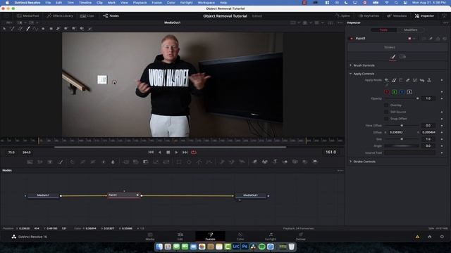Select the paint brush stroke tool in viewer toolbar
The image size is (451, 253).
point(28,28)
